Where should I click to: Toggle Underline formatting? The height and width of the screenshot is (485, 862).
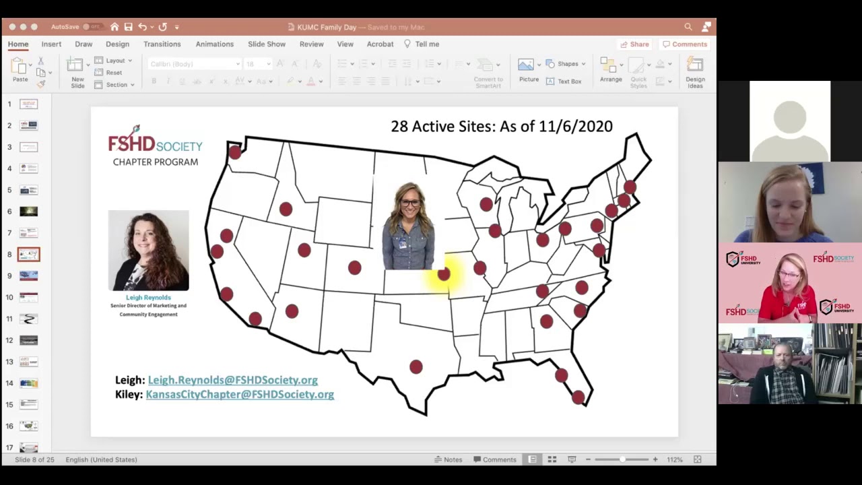[183, 81]
